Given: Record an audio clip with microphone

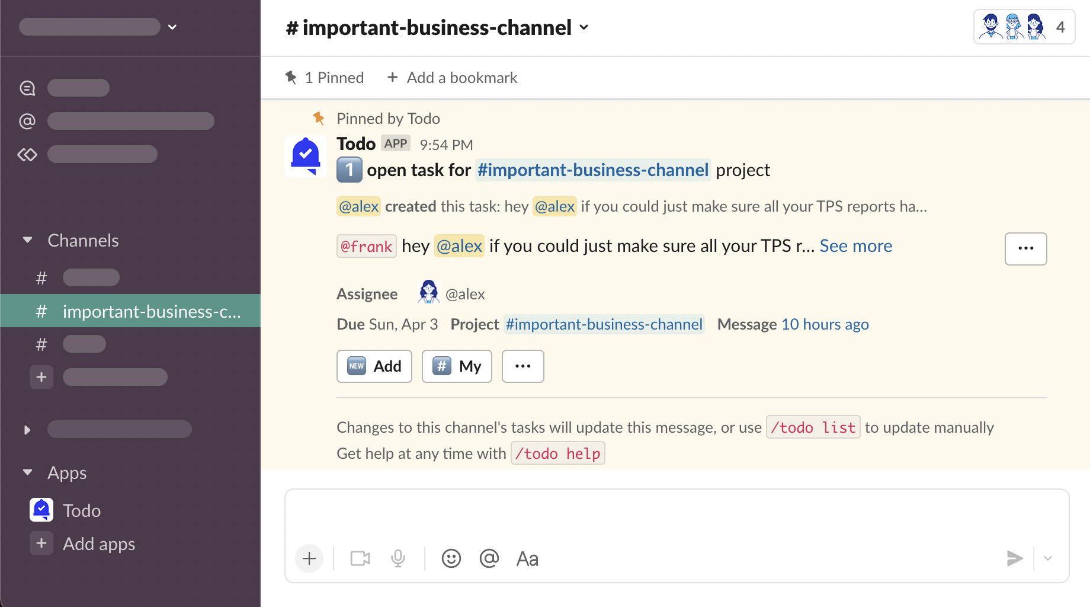Looking at the screenshot, I should click(x=398, y=558).
